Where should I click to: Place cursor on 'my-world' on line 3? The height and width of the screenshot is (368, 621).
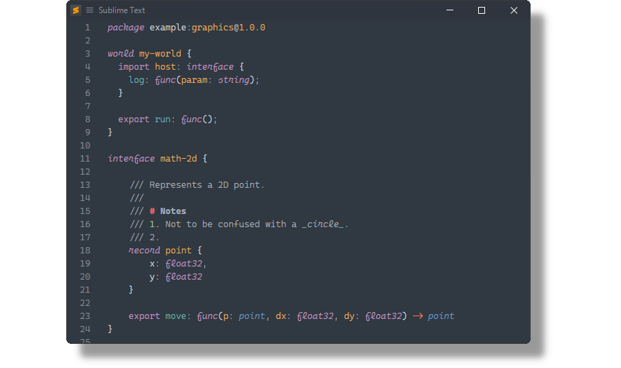tap(160, 54)
